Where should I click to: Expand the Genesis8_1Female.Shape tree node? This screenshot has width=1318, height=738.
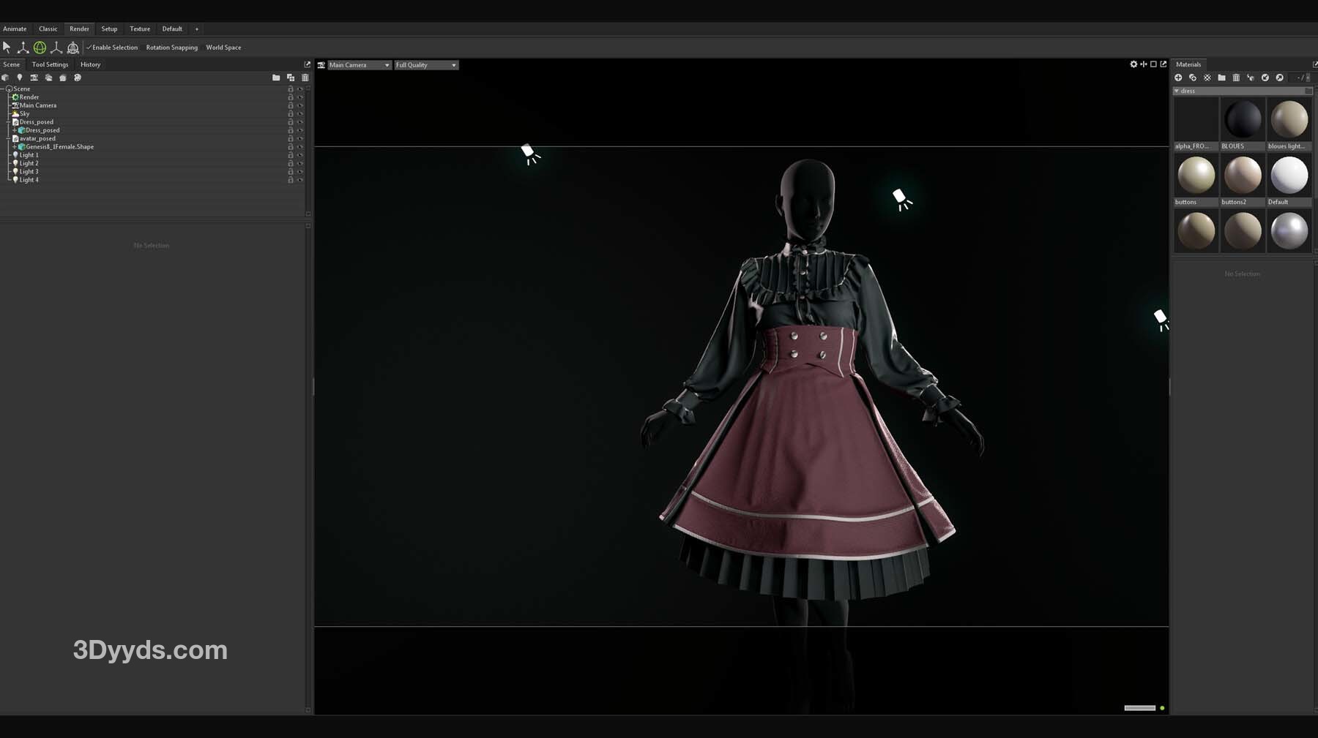pos(14,147)
